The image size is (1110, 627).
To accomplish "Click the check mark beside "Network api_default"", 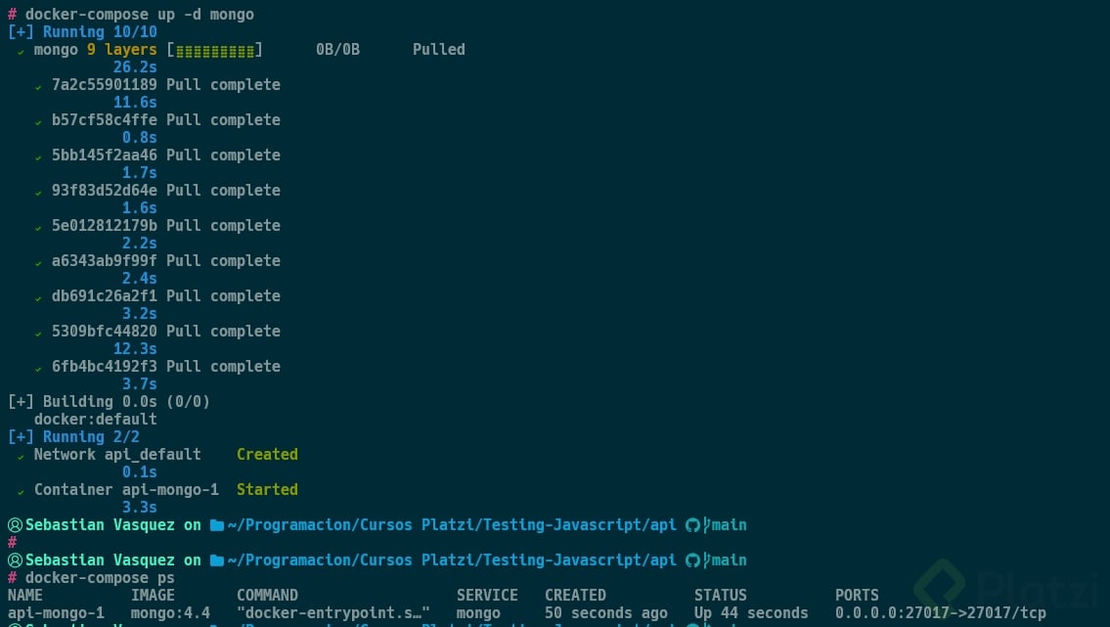I will click(x=21, y=456).
